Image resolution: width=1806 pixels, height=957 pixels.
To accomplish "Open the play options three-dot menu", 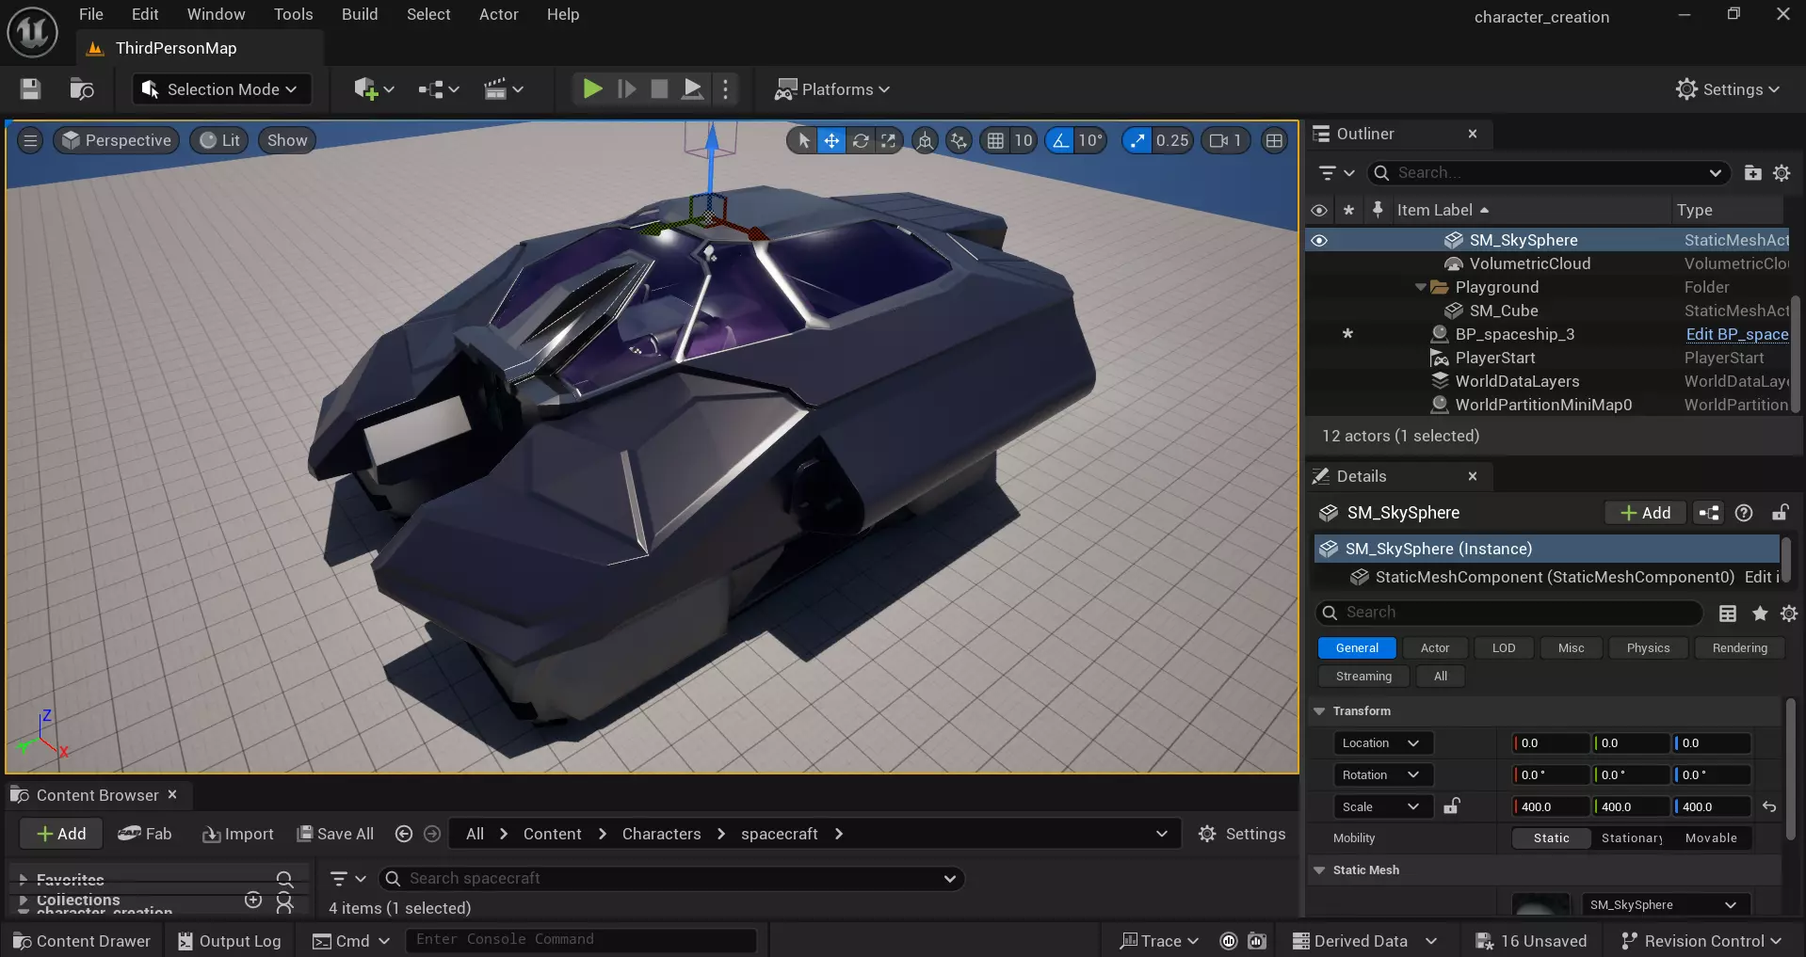I will pos(725,89).
